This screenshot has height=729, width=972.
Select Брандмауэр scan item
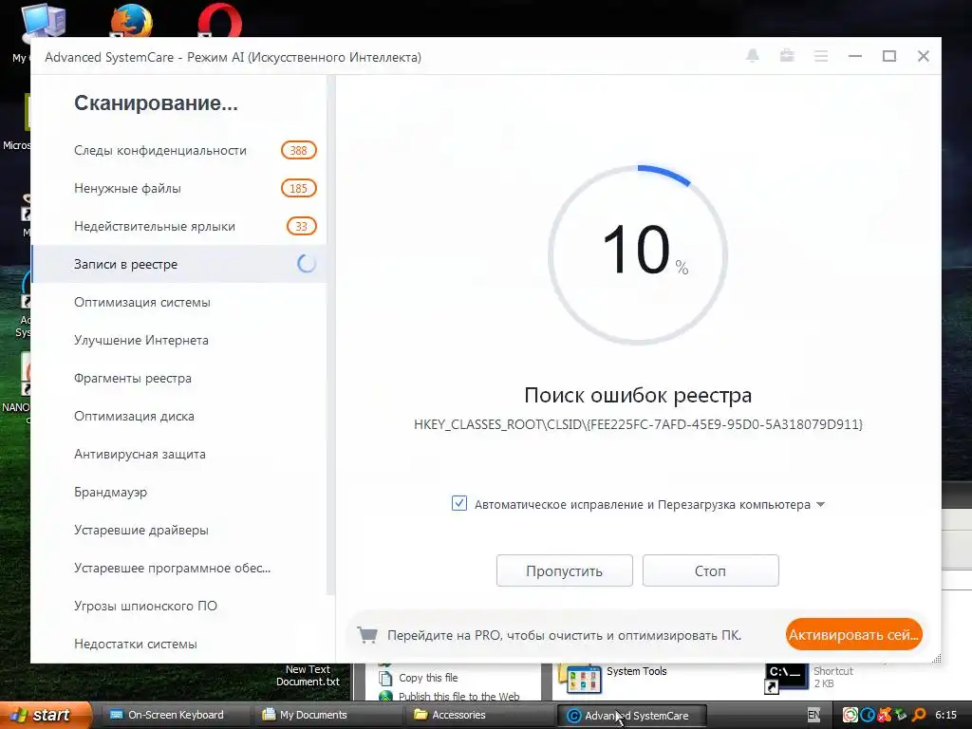tap(178, 492)
